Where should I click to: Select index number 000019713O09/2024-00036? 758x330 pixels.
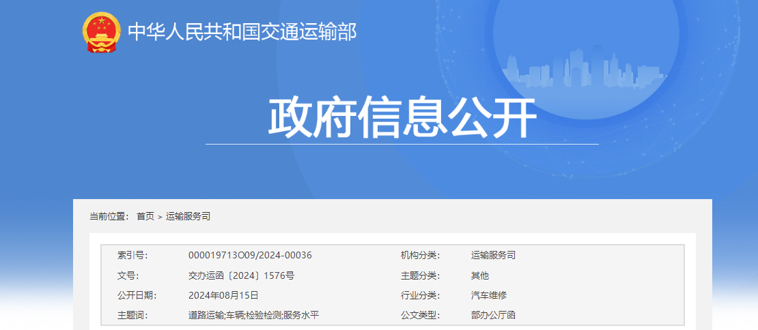(x=250, y=256)
